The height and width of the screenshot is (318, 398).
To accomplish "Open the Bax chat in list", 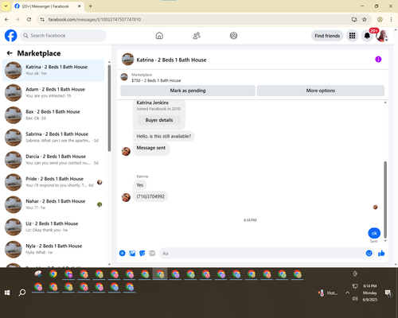I will pyautogui.click(x=53, y=115).
